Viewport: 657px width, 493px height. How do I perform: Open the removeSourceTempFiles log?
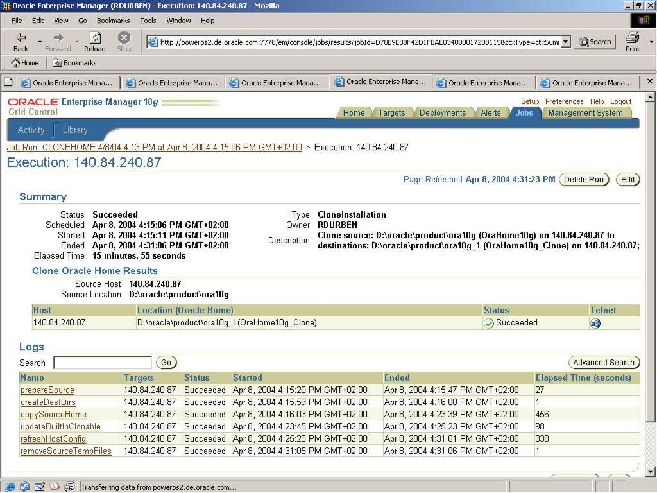click(66, 451)
